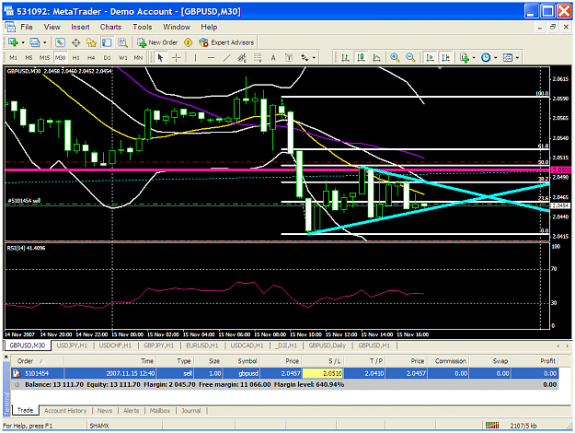
Task: Close the Terminal panel with the x
Action: pos(6,357)
